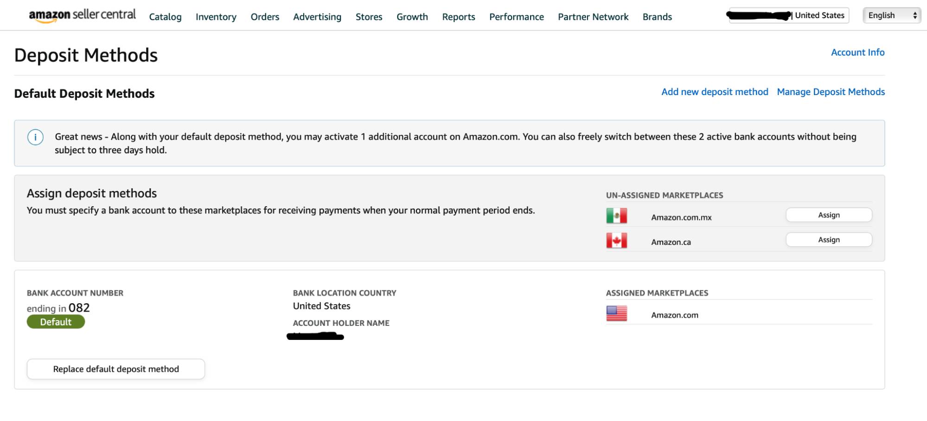Click Replace default deposit method
927x421 pixels.
click(115, 369)
